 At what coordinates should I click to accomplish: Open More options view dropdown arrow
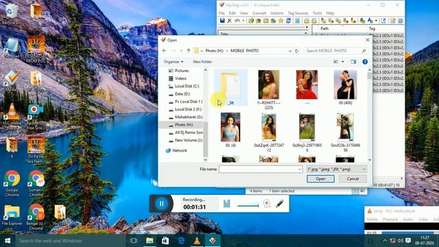coord(343,62)
